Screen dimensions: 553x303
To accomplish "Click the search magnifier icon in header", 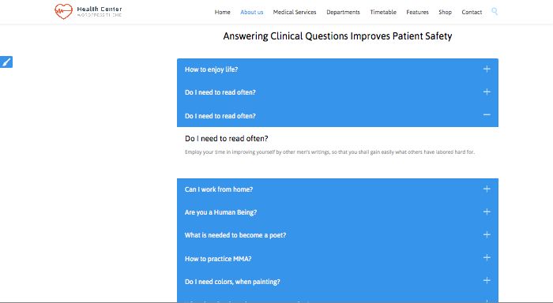I will click(495, 12).
